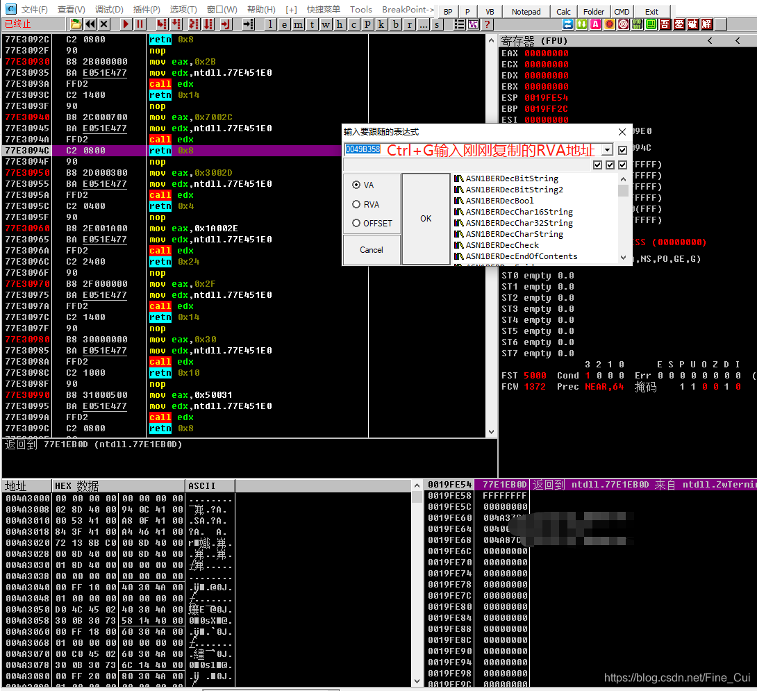The width and height of the screenshot is (757, 691).
Task: Click the CMD shortcut button
Action: coord(622,12)
